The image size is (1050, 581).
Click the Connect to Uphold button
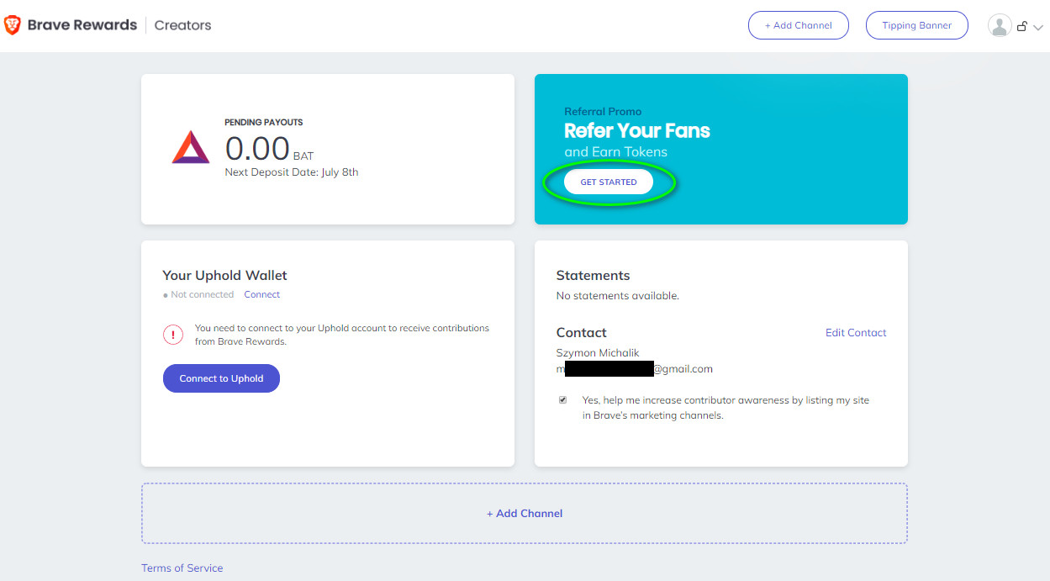[221, 378]
